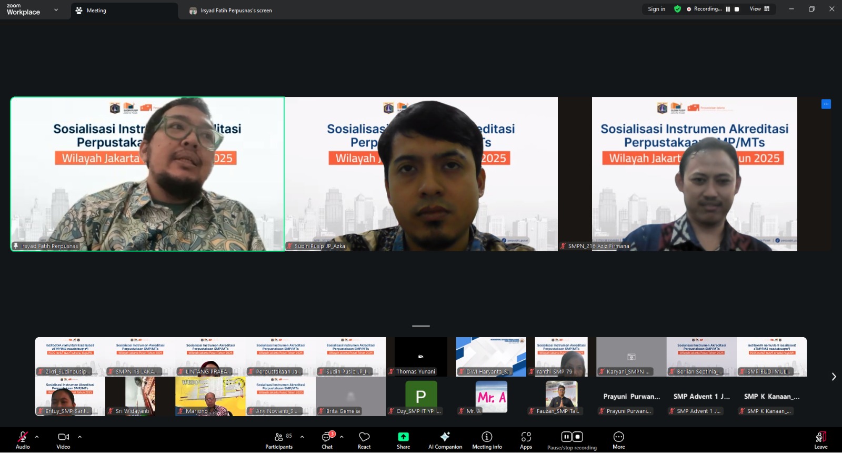
Task: Open the Apps menu
Action: [x=526, y=440]
